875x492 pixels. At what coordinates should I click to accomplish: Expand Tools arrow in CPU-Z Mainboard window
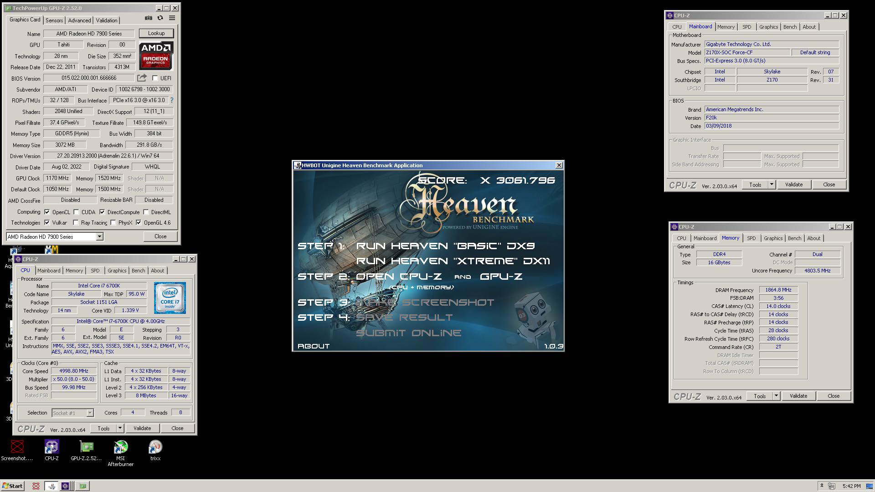click(x=772, y=184)
